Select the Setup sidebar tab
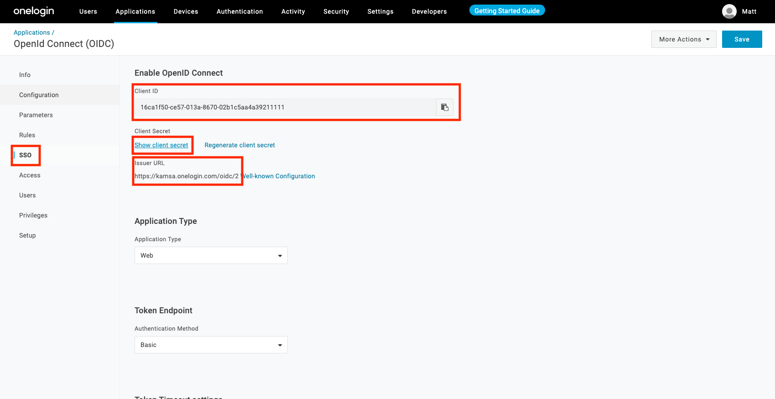This screenshot has height=399, width=775. [x=60, y=235]
